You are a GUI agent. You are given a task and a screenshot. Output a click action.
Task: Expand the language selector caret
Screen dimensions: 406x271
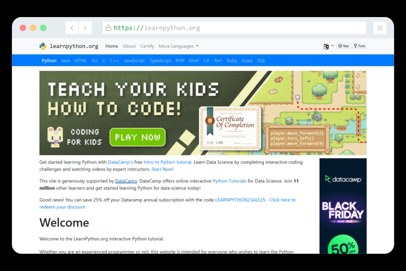tap(333, 46)
